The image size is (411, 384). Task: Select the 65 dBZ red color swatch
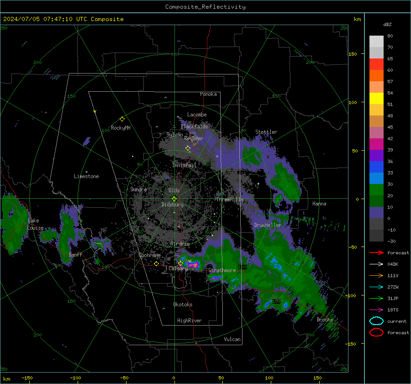coord(376,64)
